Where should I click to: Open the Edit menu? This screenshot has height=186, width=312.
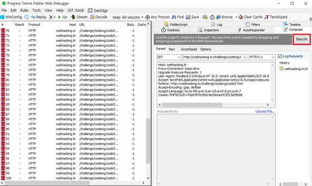pyautogui.click(x=13, y=10)
